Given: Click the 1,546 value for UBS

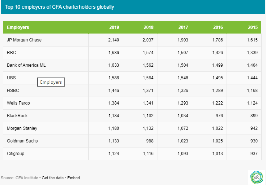Looking at the screenshot, I should (x=183, y=78).
